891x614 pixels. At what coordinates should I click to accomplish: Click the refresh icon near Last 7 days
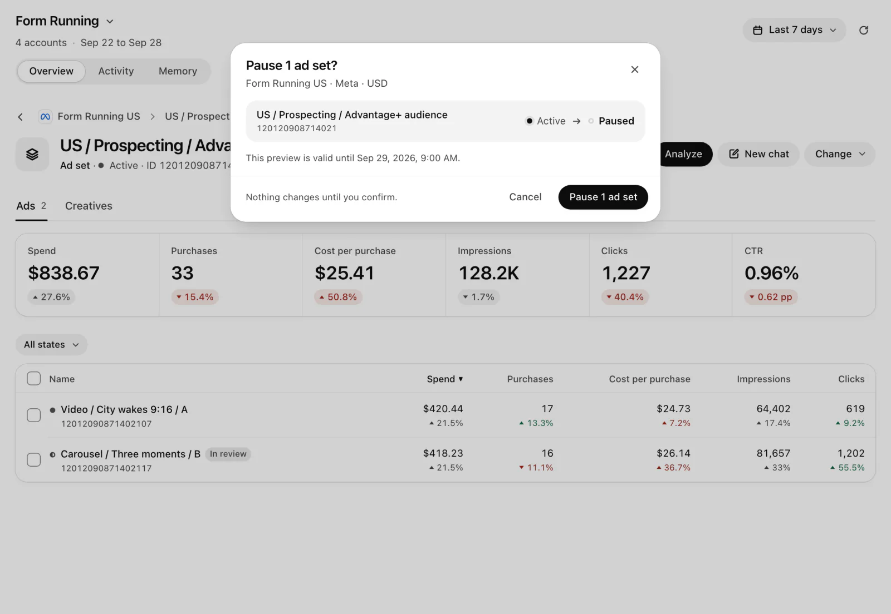coord(864,30)
